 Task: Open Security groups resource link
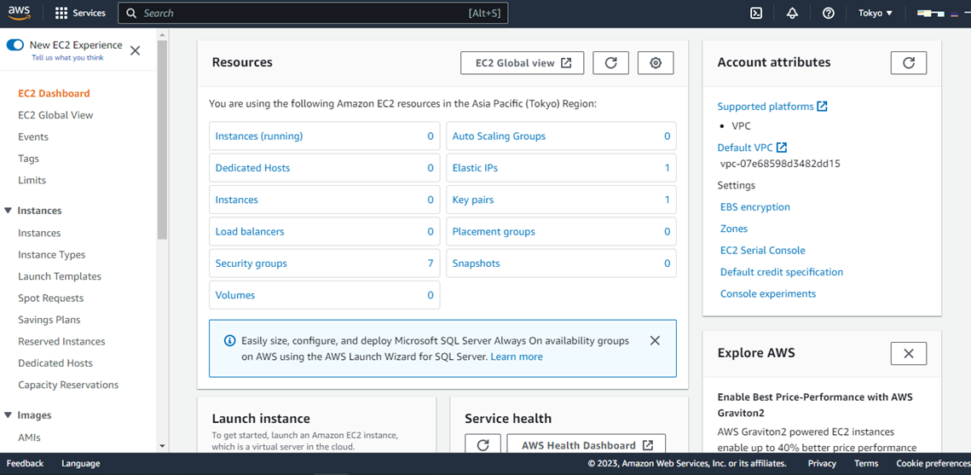pyautogui.click(x=251, y=264)
